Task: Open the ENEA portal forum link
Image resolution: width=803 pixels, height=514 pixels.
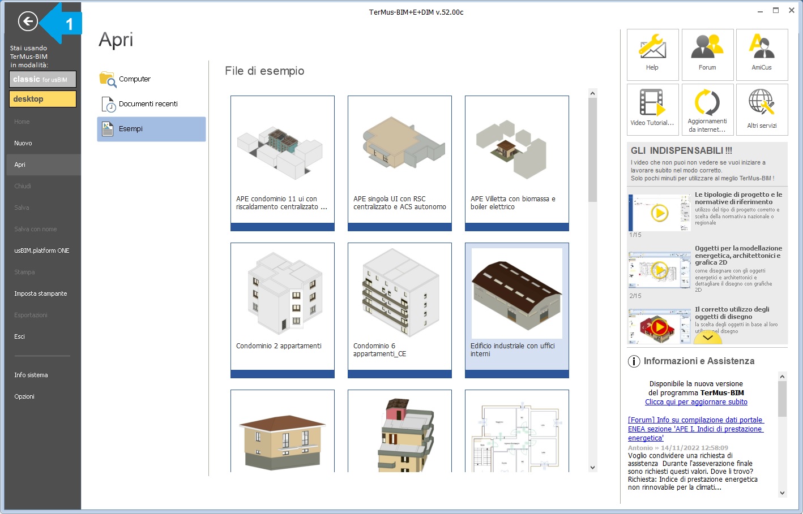Action: pyautogui.click(x=695, y=429)
